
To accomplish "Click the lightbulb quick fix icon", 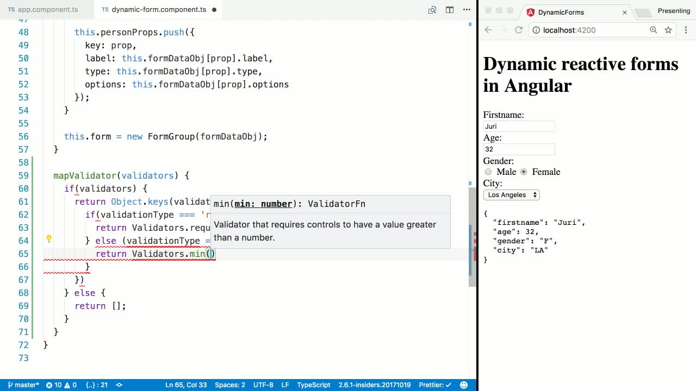I will click(49, 238).
